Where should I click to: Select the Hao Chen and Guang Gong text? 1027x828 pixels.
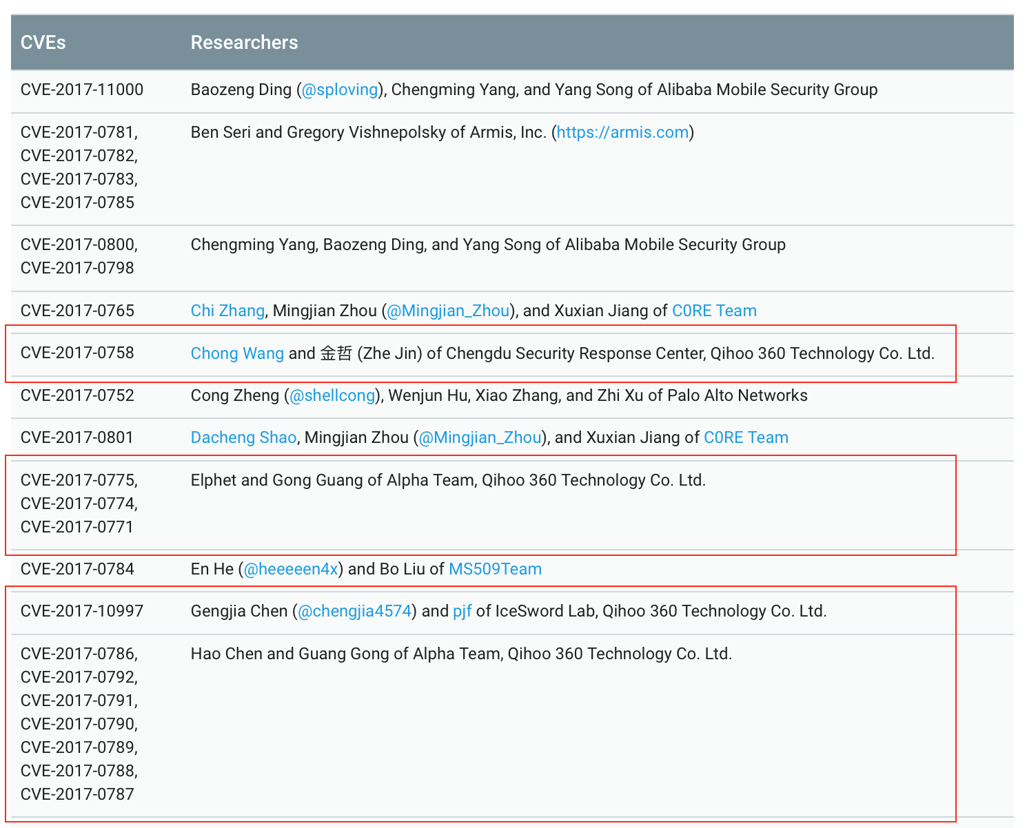[x=290, y=654]
